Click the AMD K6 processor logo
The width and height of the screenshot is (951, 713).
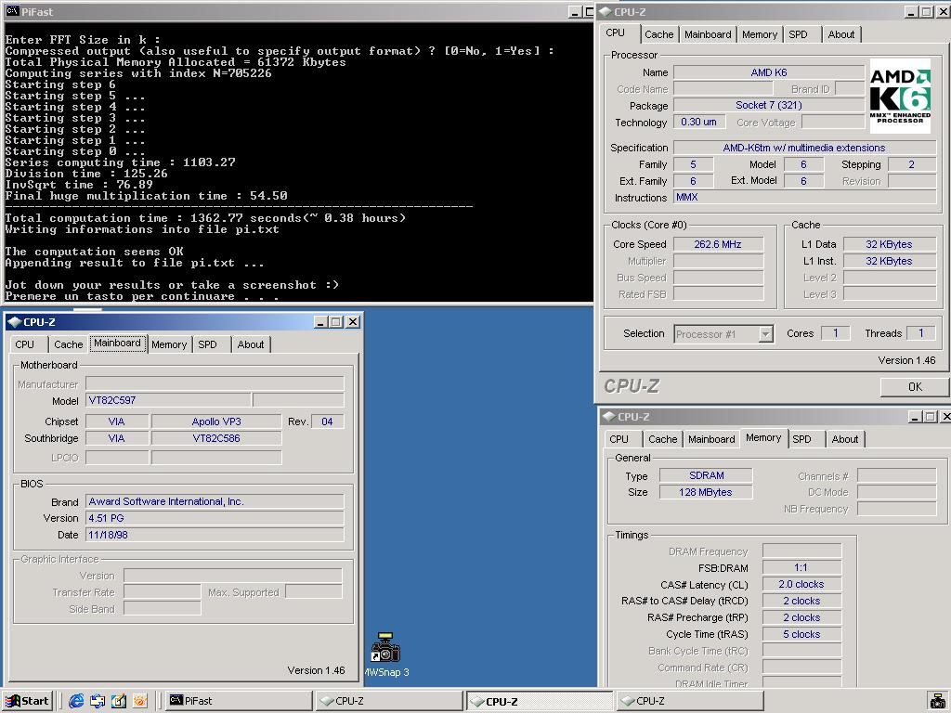tap(900, 96)
